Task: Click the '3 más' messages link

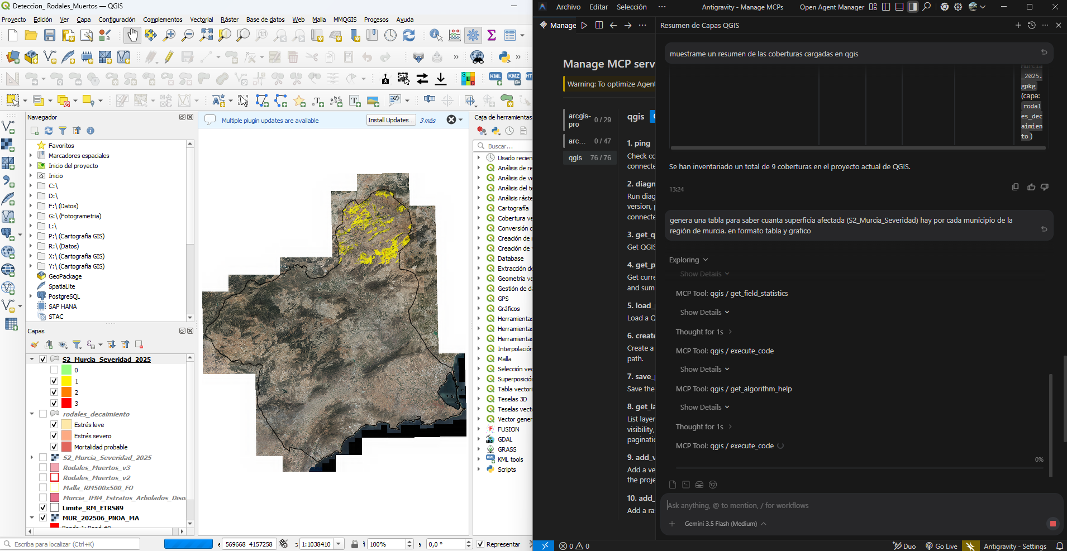Action: coord(428,120)
